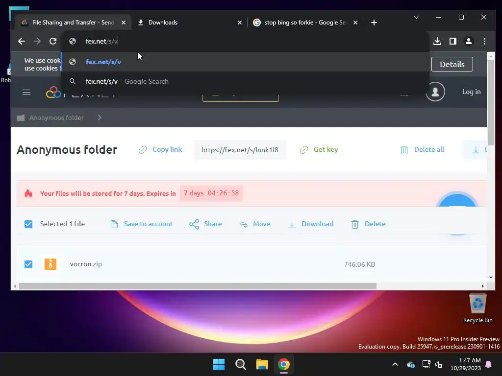Click the Download action label

317,224
